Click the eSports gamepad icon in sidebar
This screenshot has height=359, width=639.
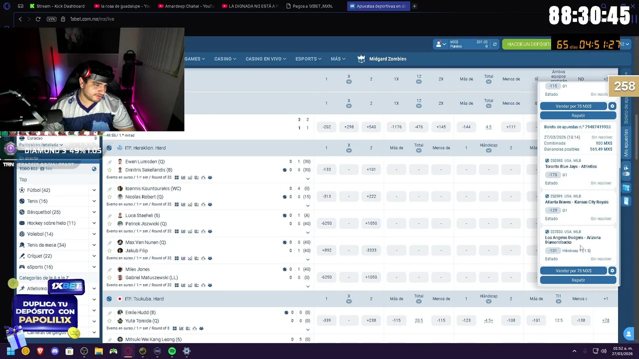(22, 267)
